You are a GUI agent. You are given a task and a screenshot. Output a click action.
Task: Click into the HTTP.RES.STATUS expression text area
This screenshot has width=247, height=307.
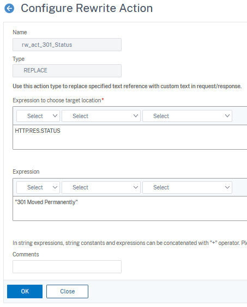click(130, 137)
